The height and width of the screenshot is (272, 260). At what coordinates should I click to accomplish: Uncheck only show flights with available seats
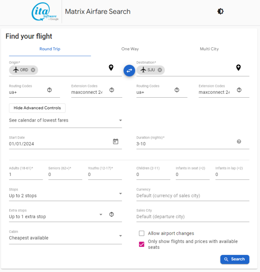click(x=142, y=244)
